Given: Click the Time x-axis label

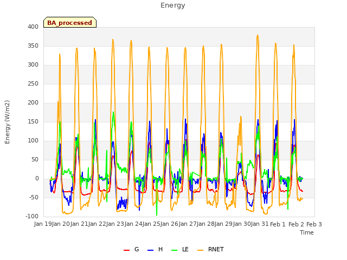Looking at the screenshot, I should [x=307, y=232].
